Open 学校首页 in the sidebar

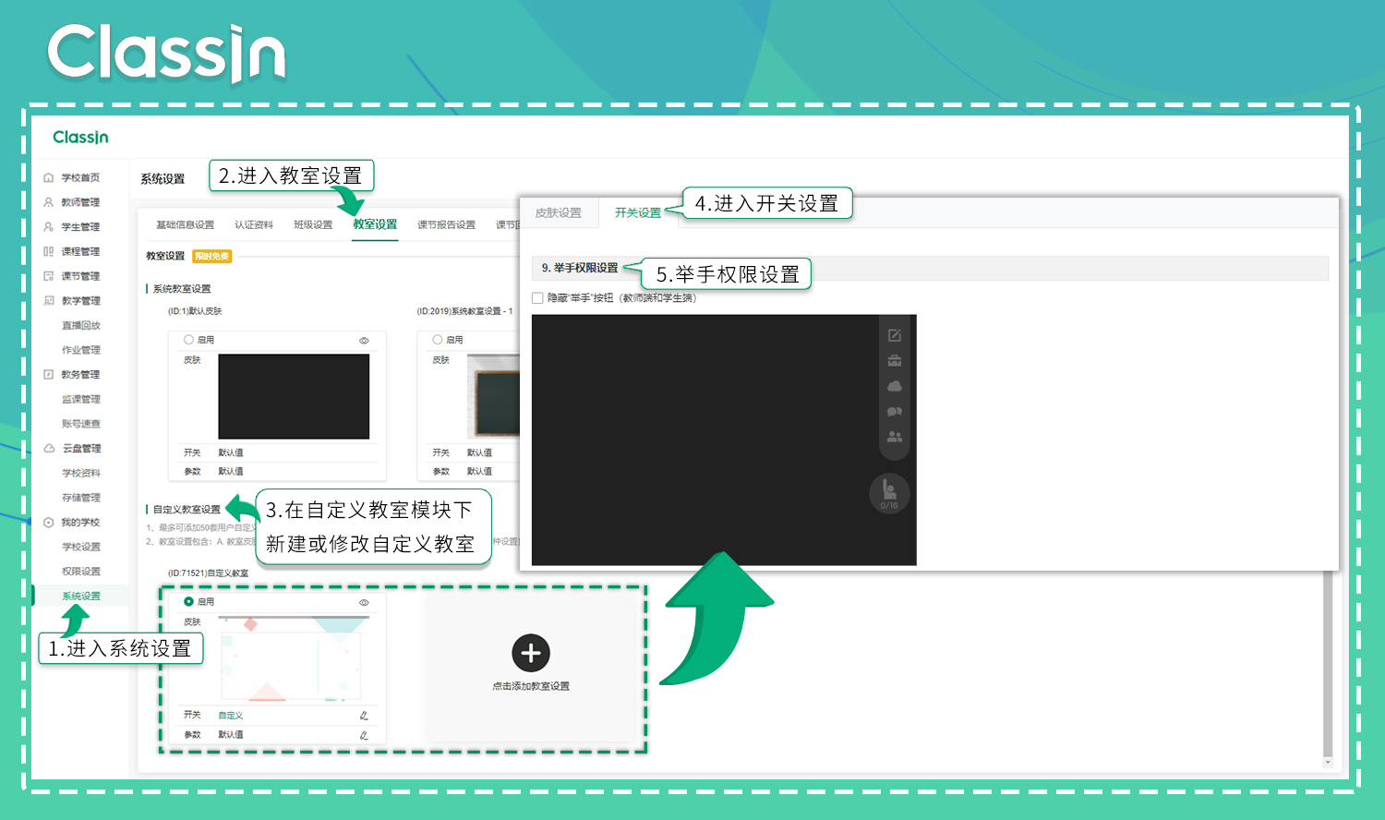tap(80, 177)
